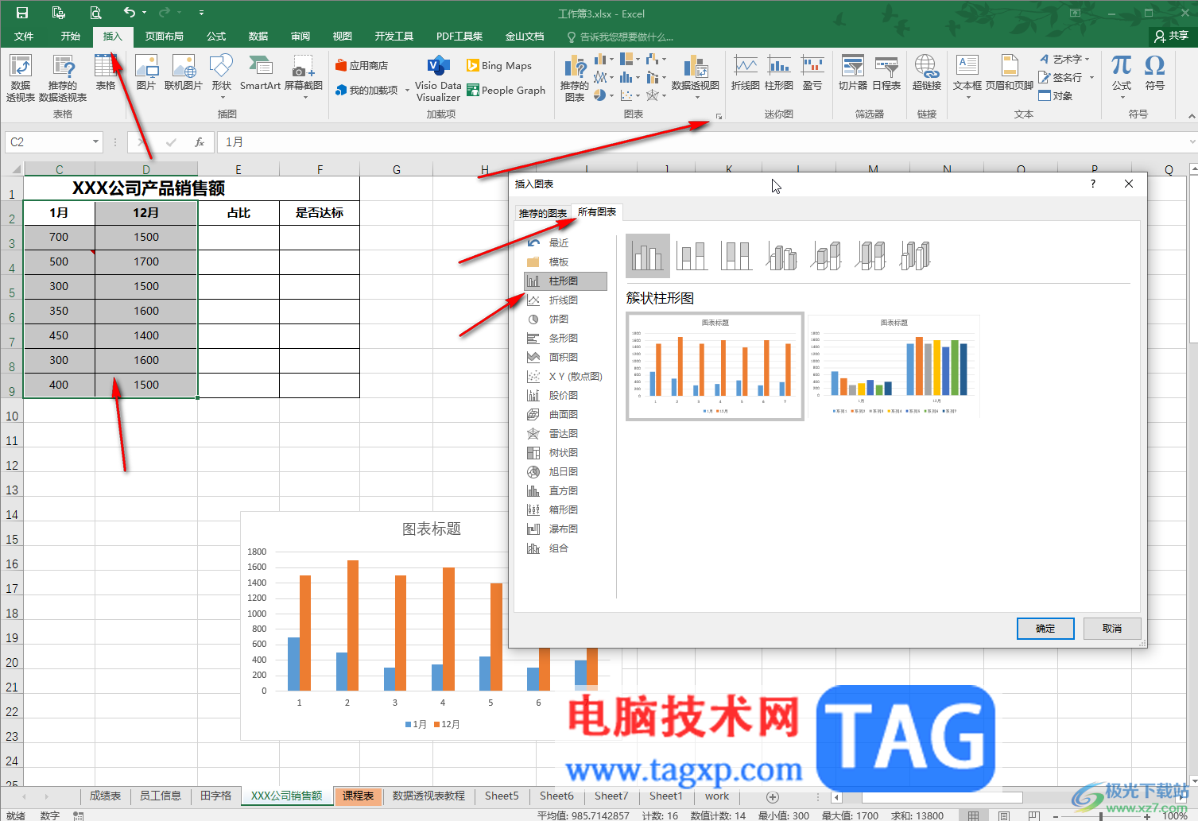Screen dimensions: 1198x821
Task: Choose 100% Stacked Column subtype icon
Action: [736, 256]
